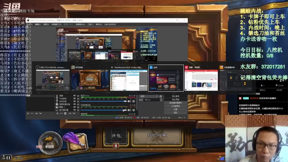This screenshot has width=288, height=162.
Task: Switch to Hearthstone Deck Tracker thumbnail
Action: click(x=129, y=80)
